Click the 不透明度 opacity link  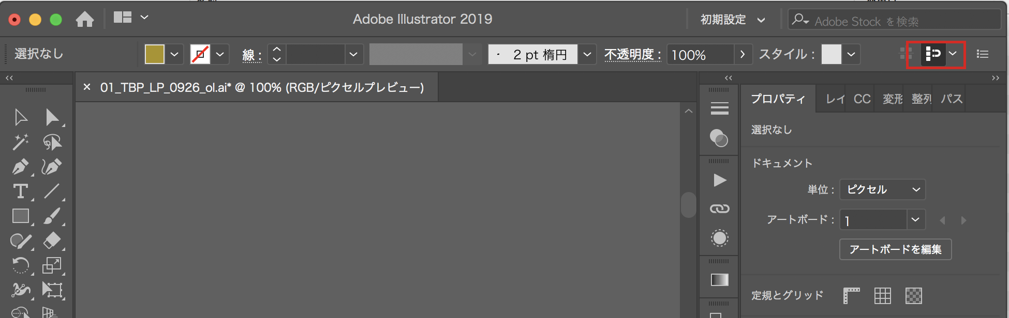pos(632,54)
